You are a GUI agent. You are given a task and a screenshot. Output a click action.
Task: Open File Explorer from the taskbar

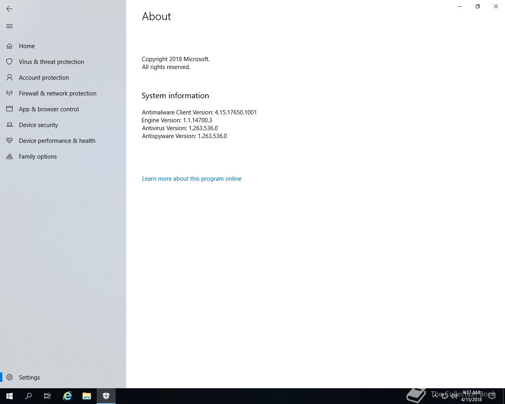coord(87,396)
